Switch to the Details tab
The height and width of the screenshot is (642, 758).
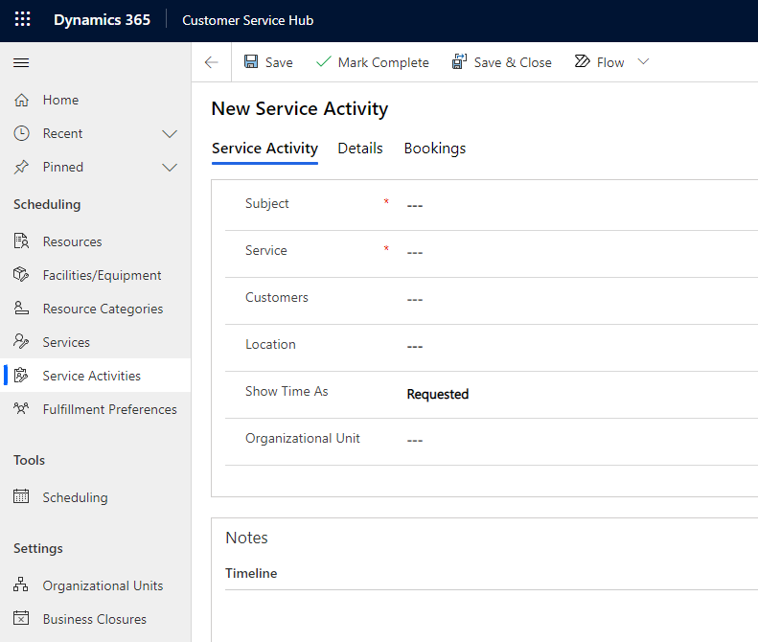pyautogui.click(x=360, y=149)
